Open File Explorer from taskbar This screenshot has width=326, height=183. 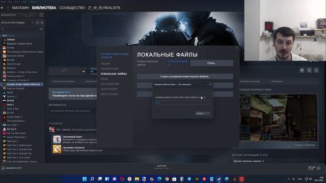tap(137, 179)
